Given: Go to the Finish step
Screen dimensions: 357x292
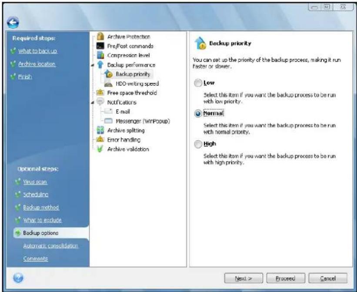Looking at the screenshot, I should coord(25,77).
